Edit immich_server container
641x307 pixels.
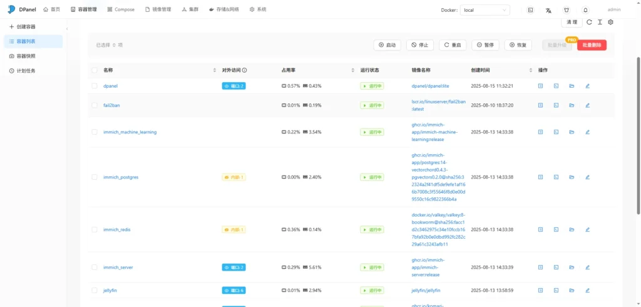click(x=587, y=268)
